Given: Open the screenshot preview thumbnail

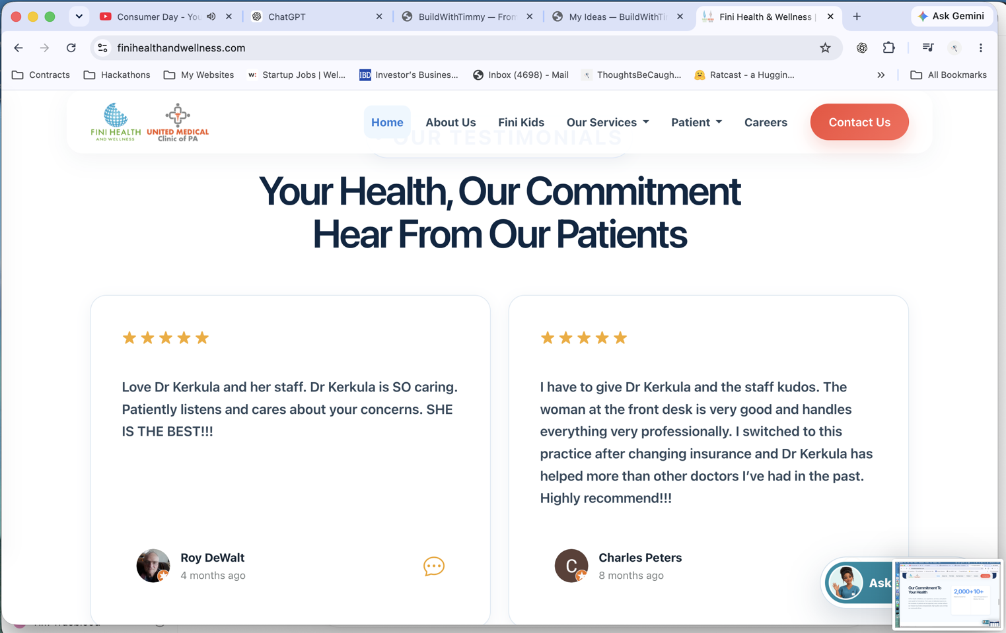Looking at the screenshot, I should coord(948,594).
